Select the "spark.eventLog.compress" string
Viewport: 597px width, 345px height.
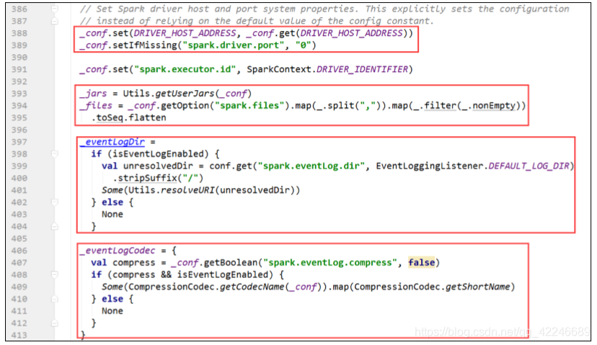tap(330, 263)
